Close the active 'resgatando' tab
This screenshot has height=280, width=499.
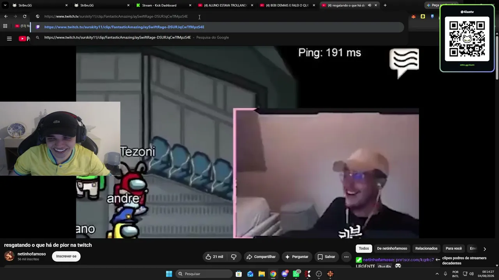coord(376,5)
